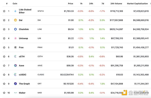The width and height of the screenshot is (151, 98).
Task: Click the cUSDC coin logo
Action: coord(15,74)
